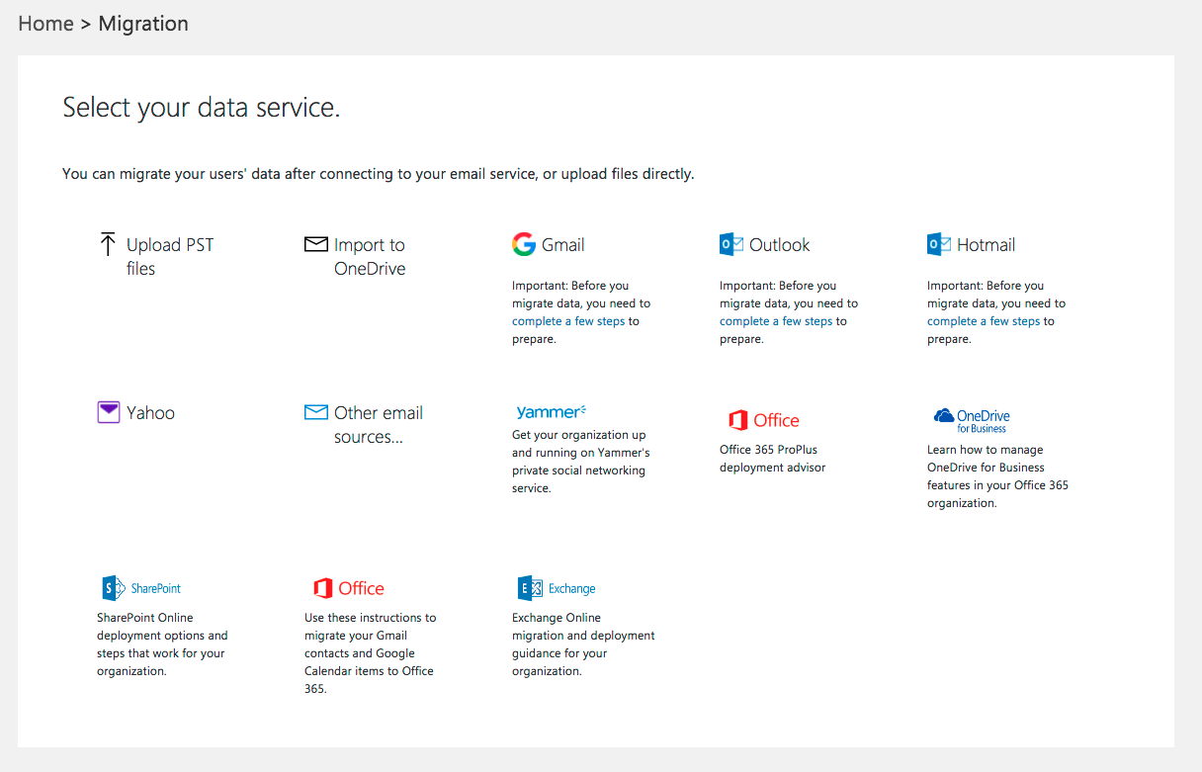
Task: Click the Upload PST files arrow icon
Action: [x=108, y=244]
